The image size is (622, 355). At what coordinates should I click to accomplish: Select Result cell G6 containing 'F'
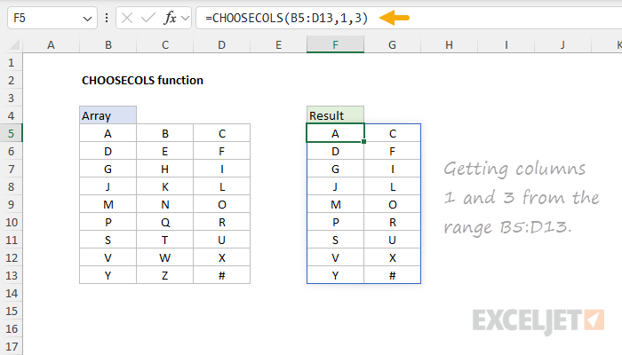(393, 151)
